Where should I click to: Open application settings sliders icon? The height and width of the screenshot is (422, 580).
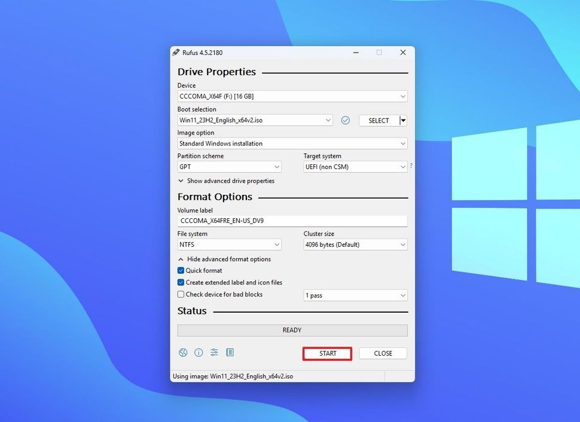click(214, 353)
